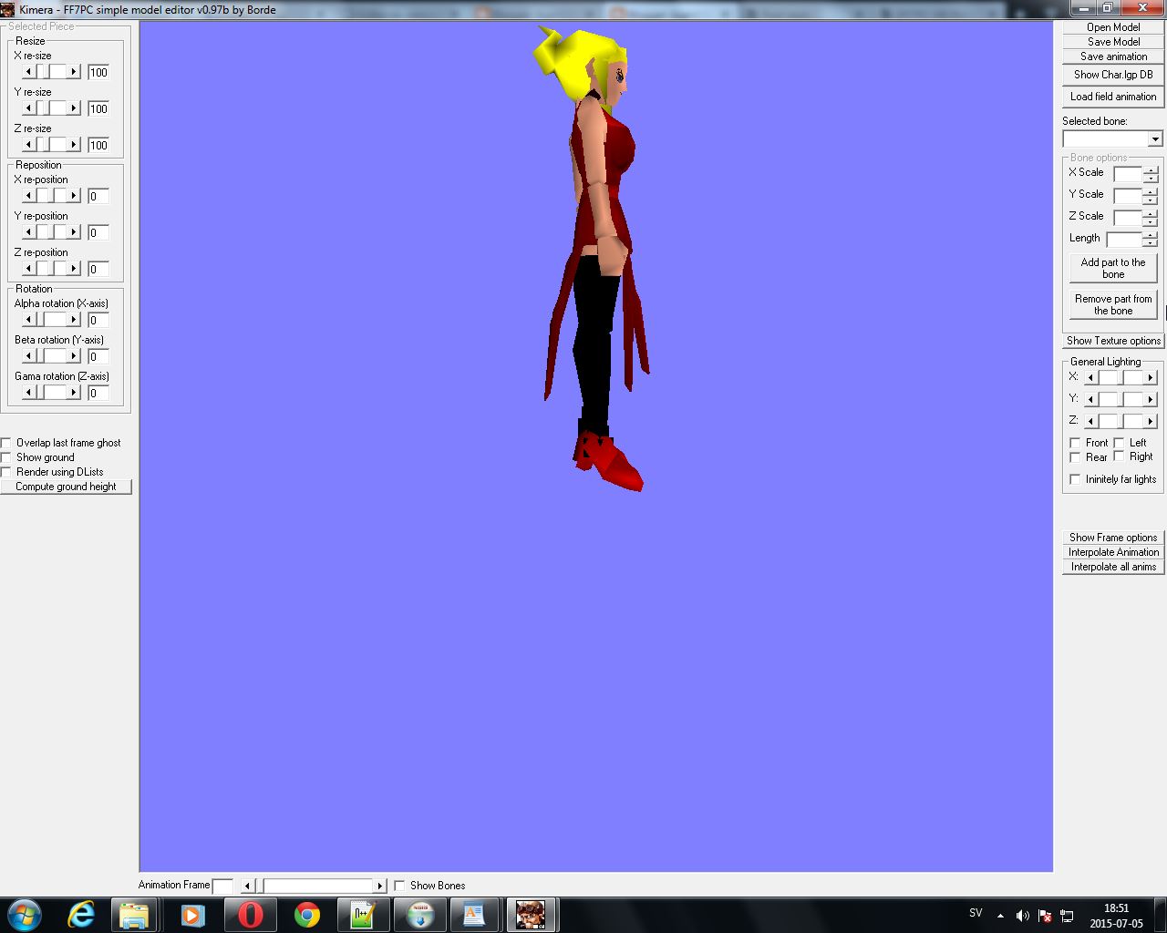
Task: Click Animation Frame scrollbar right arrow
Action: (x=380, y=886)
